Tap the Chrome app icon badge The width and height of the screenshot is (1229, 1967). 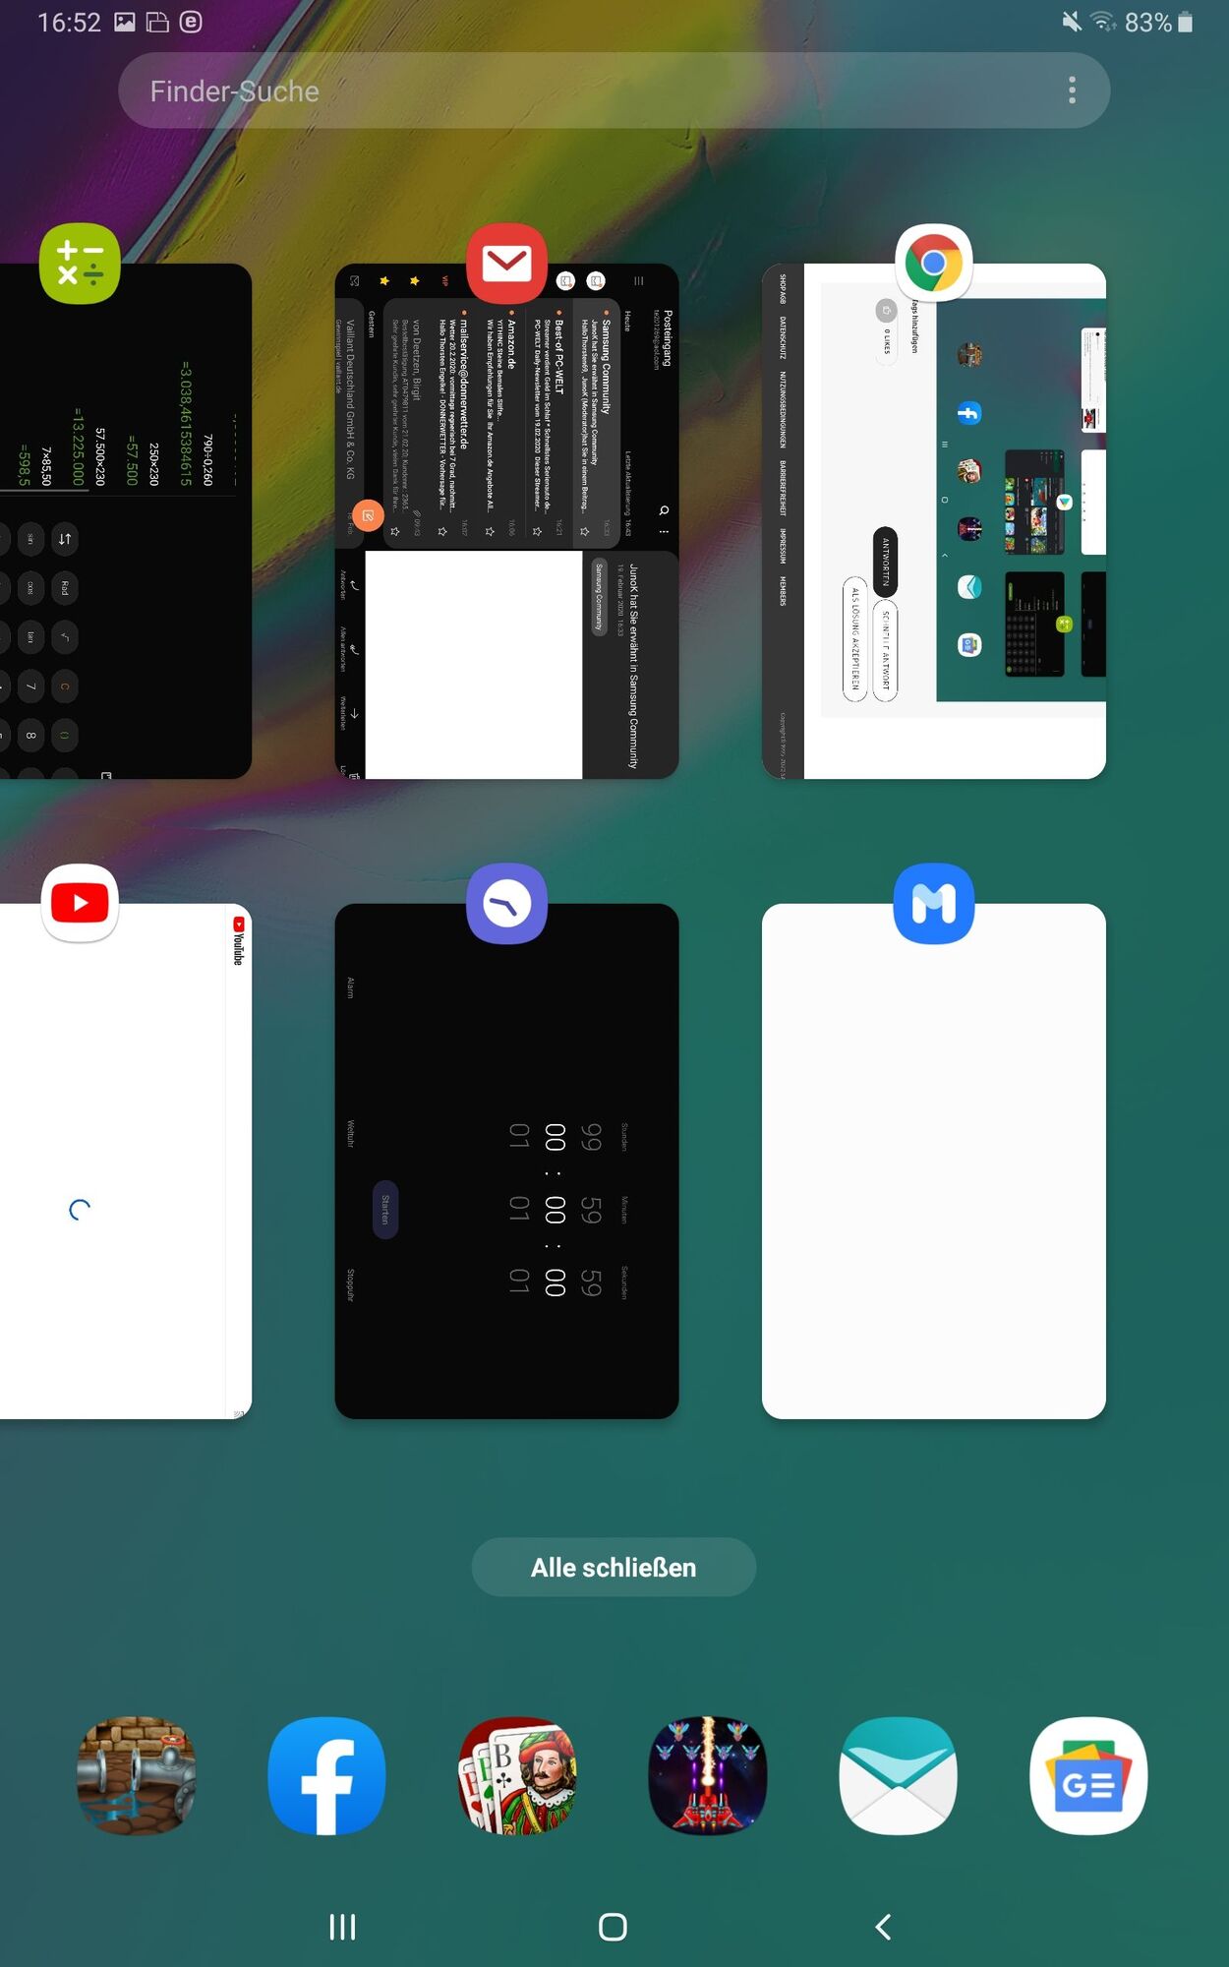click(x=934, y=264)
